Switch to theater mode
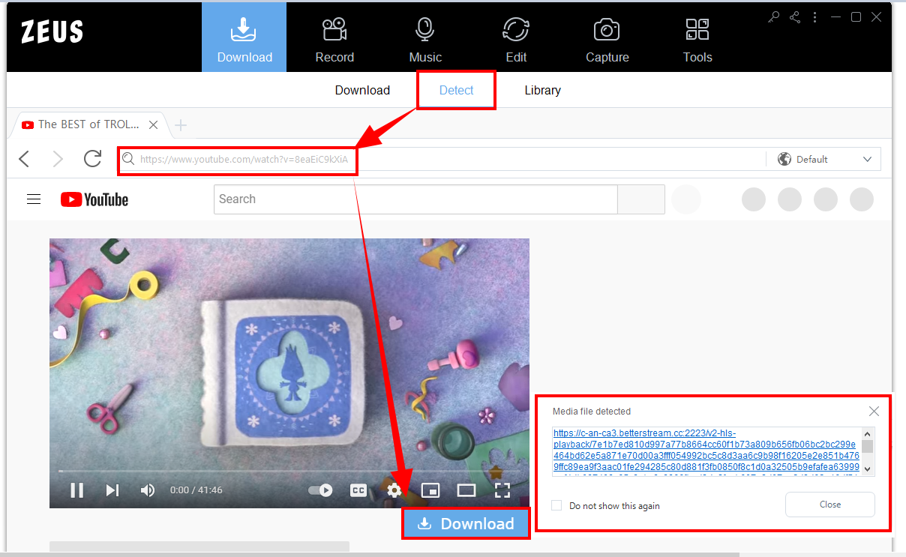Viewport: 906px width, 557px height. (x=466, y=490)
